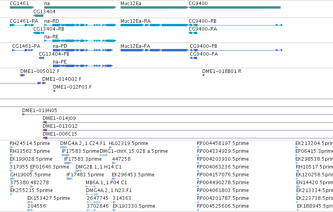Select the 3702846 EST label

98,206
